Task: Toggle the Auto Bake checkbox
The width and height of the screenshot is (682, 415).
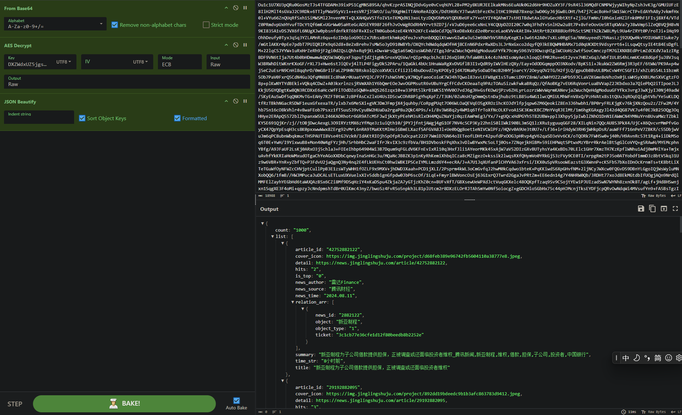Action: (236, 401)
